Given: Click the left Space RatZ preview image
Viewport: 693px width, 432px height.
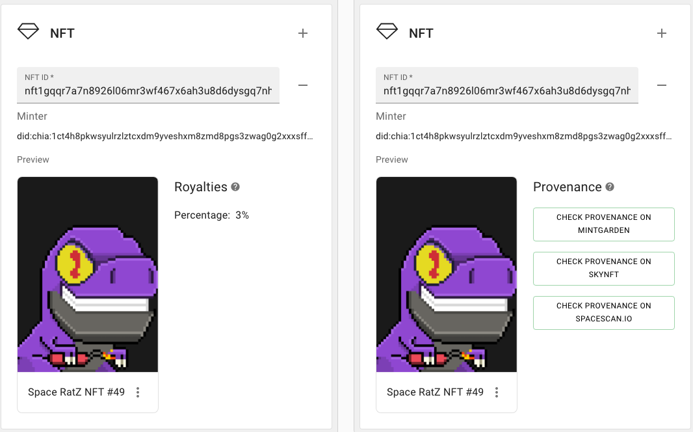Looking at the screenshot, I should pyautogui.click(x=87, y=273).
